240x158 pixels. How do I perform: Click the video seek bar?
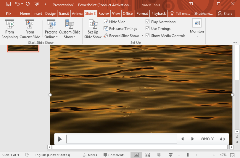click(x=121, y=139)
